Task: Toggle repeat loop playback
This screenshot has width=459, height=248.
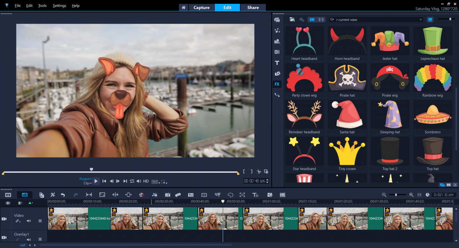Action: tap(132, 181)
